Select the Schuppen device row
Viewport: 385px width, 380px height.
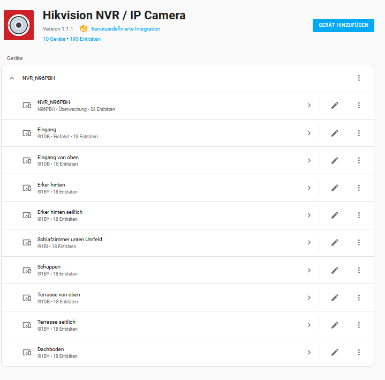click(x=161, y=270)
